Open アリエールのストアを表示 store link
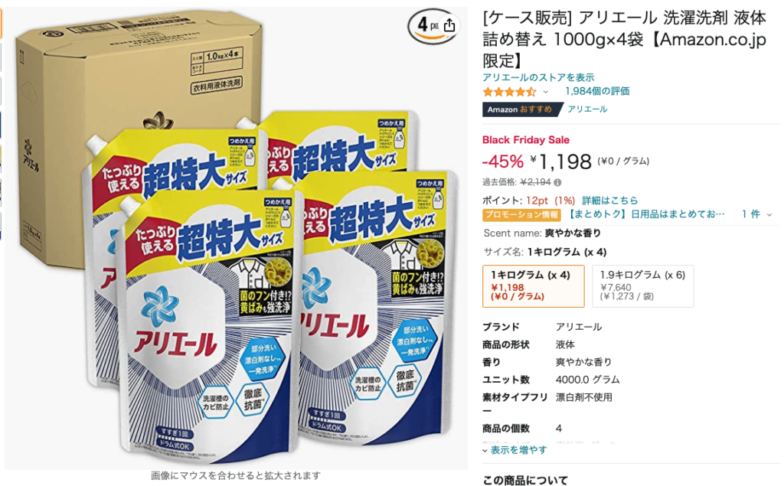This screenshot has width=784, height=486. click(538, 77)
